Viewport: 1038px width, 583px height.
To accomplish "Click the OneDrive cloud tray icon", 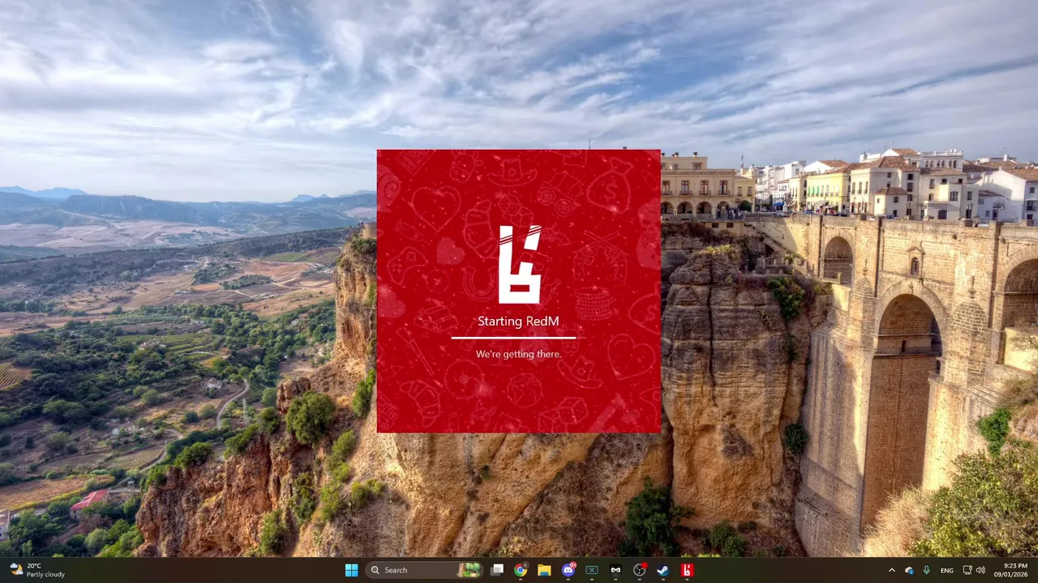I will coord(909,570).
